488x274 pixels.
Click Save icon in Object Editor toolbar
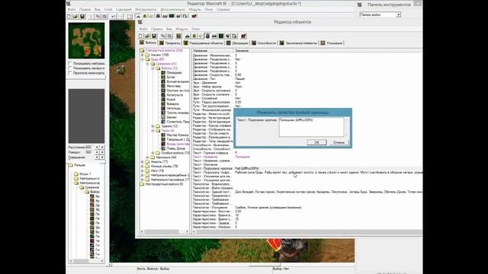(154, 36)
